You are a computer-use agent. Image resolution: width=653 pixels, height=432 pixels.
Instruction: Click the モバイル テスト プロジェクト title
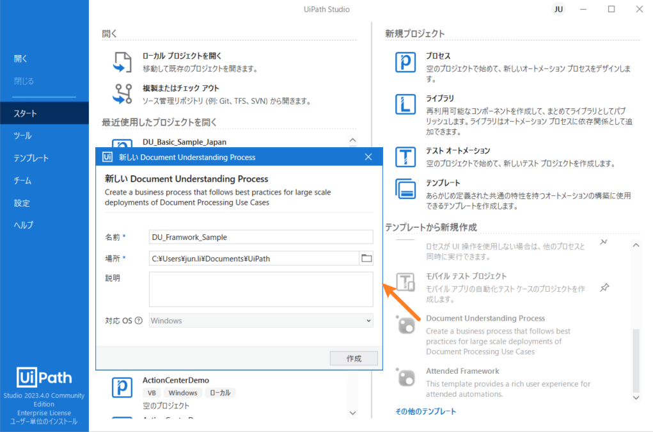click(x=466, y=276)
